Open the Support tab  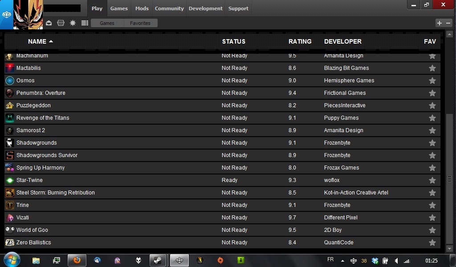click(x=238, y=8)
